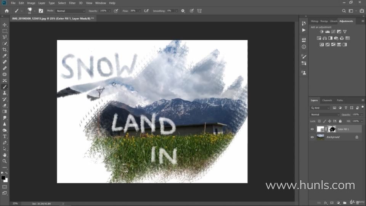The height and width of the screenshot is (206, 366).
Task: Select the Zoom tool
Action: coord(5,161)
